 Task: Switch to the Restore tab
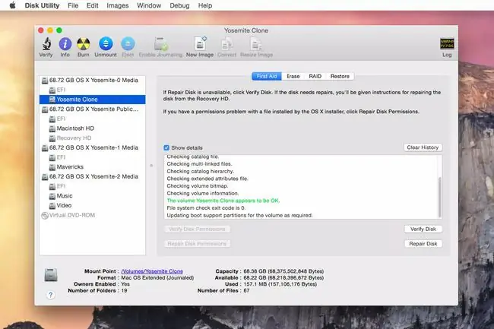point(340,76)
